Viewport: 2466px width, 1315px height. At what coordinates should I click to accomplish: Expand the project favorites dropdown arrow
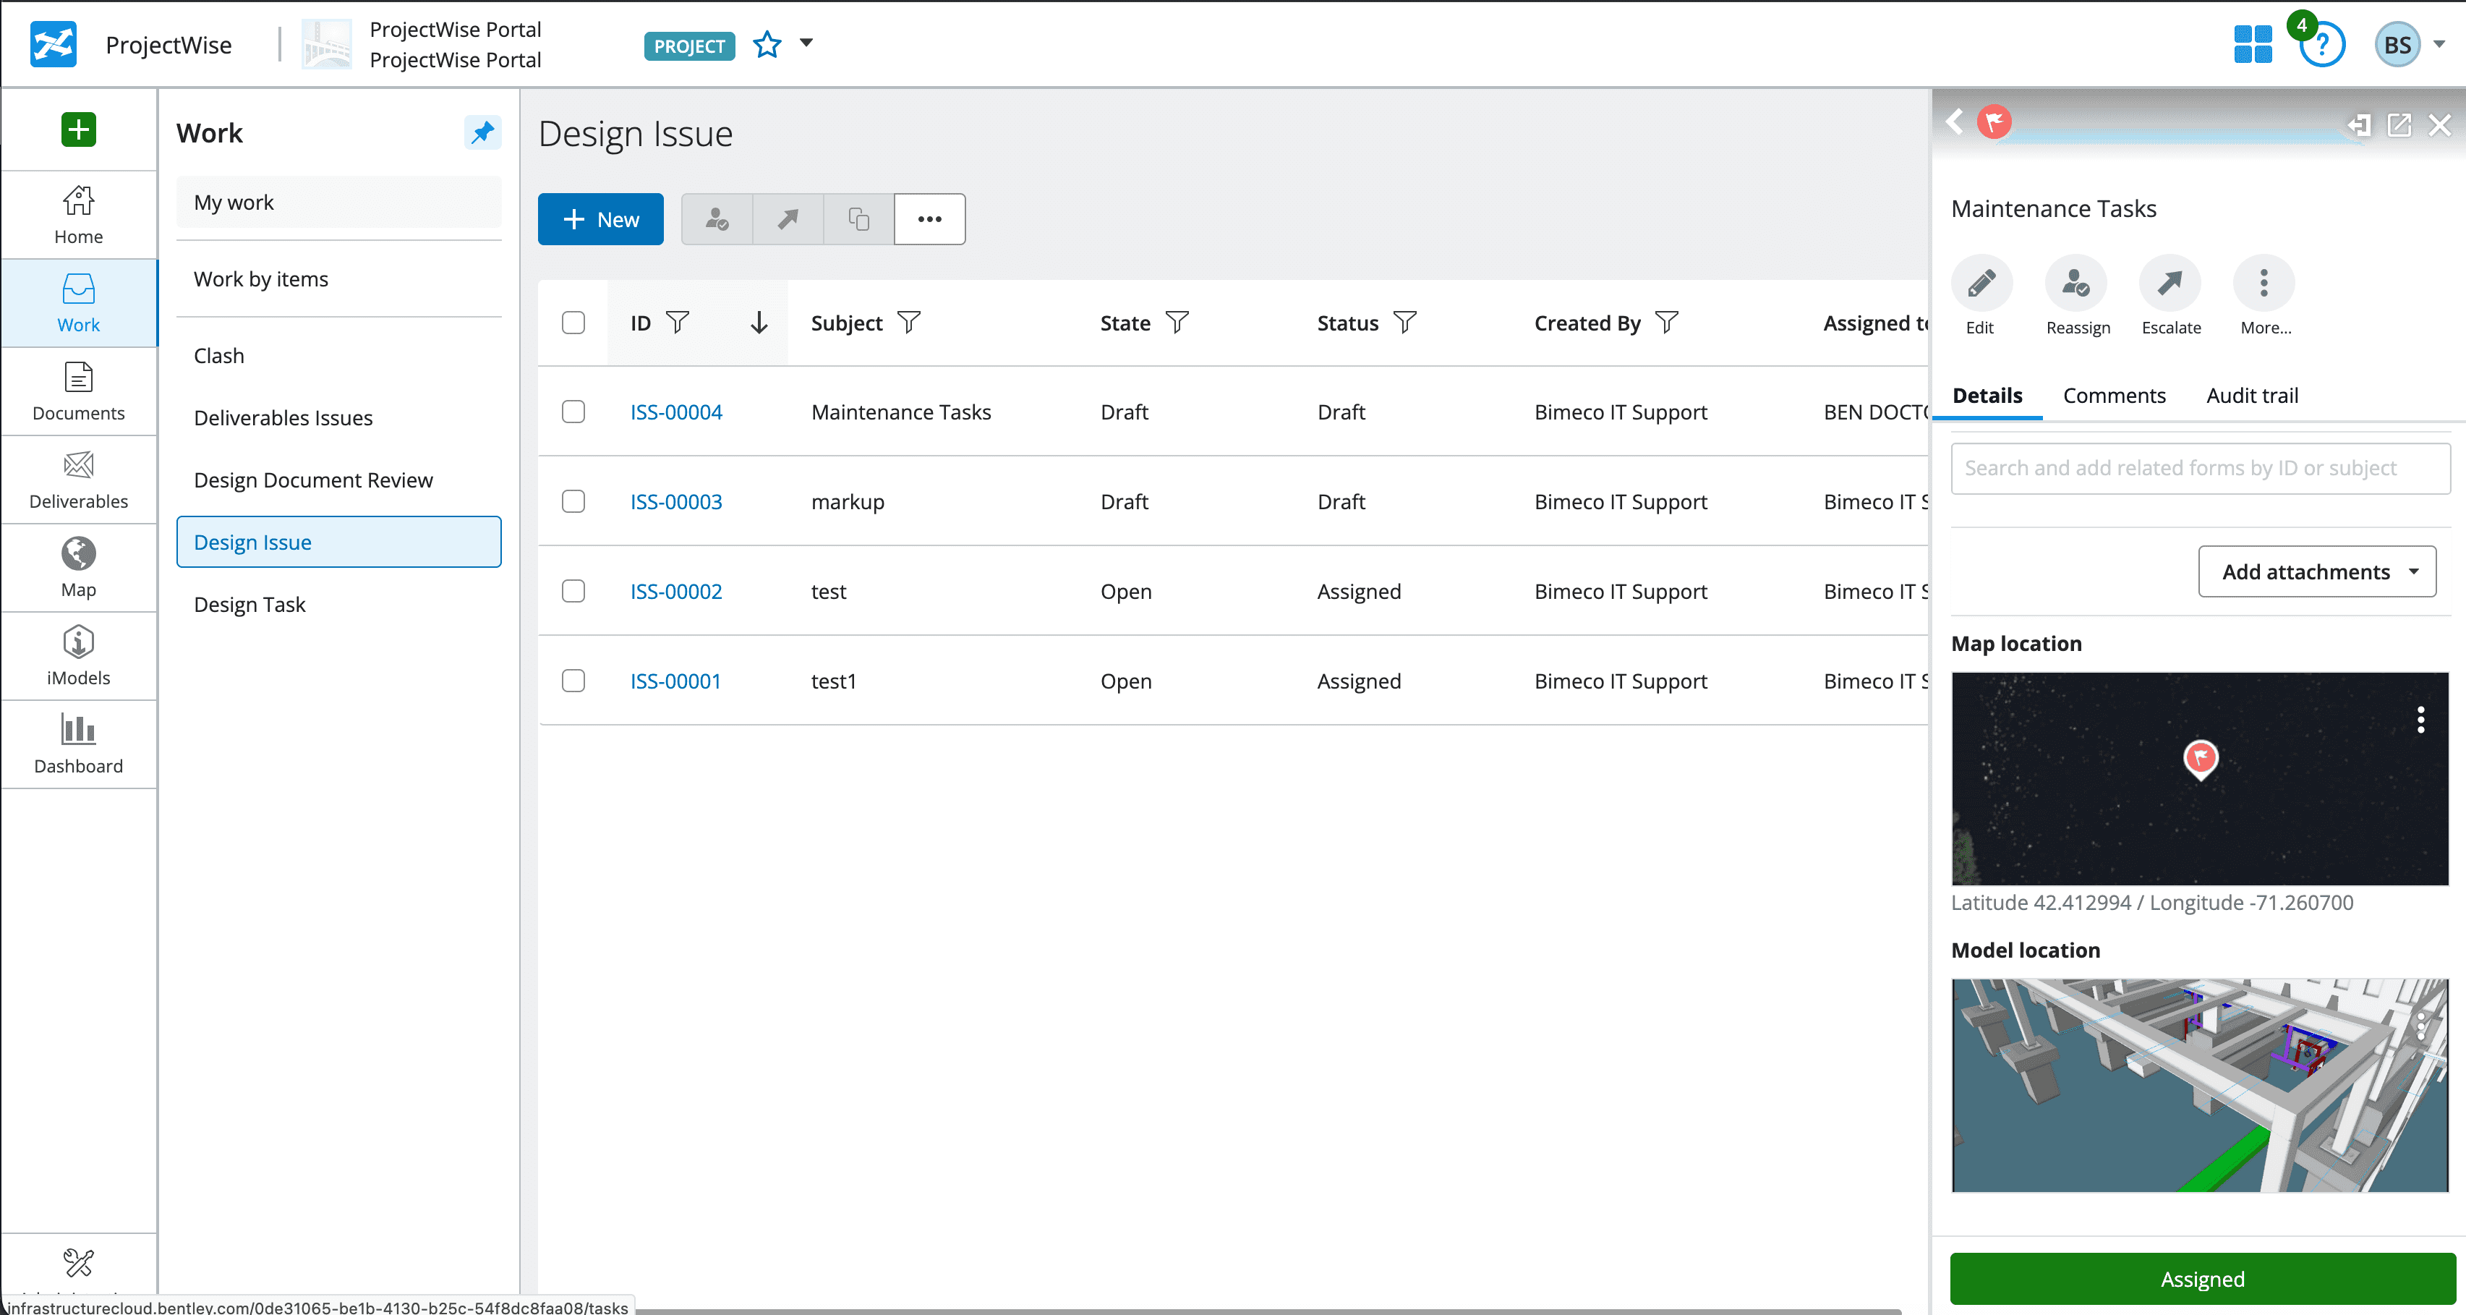[x=806, y=43]
